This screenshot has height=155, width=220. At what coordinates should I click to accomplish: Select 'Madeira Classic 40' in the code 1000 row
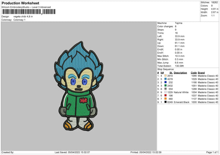[208, 102]
